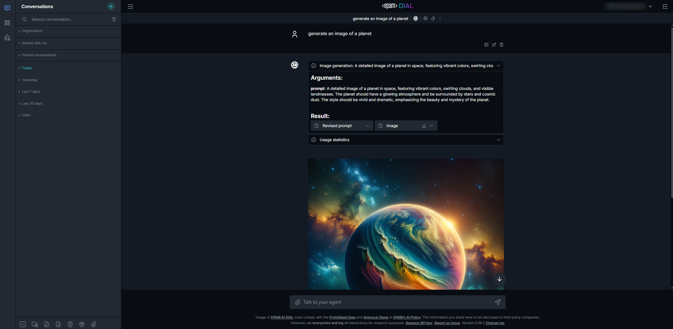Toggle the left conversations panel
The height and width of the screenshot is (329, 673).
[x=130, y=6]
